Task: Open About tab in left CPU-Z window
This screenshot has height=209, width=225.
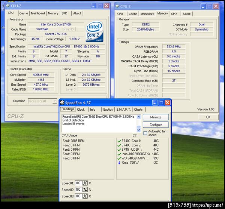Action: 77,13
